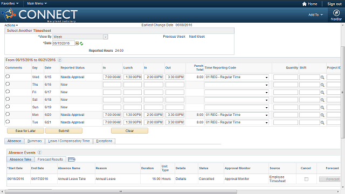Screen dimensions: 345x194
Task: Open Time Reporting Code dropdown for Thu 6/16
Action: (x=237, y=85)
